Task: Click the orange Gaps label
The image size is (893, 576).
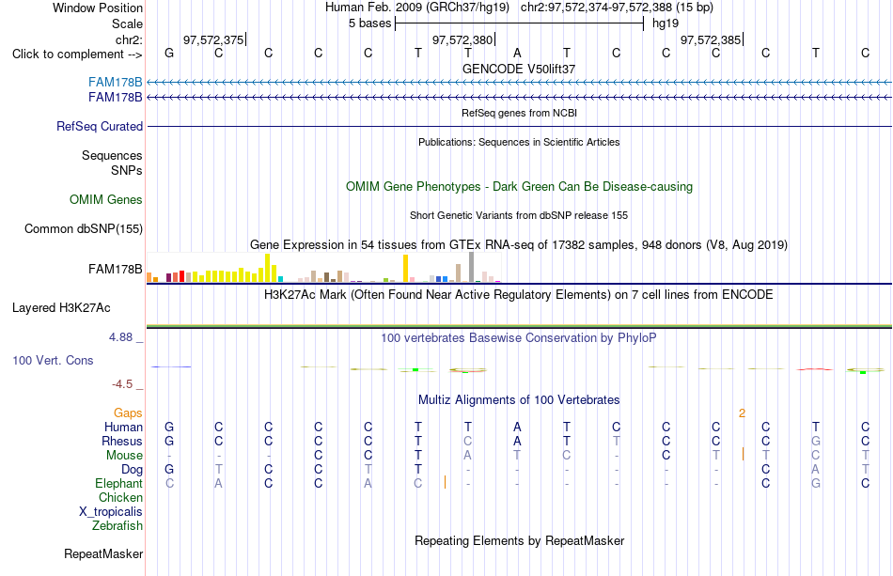Action: pyautogui.click(x=128, y=413)
